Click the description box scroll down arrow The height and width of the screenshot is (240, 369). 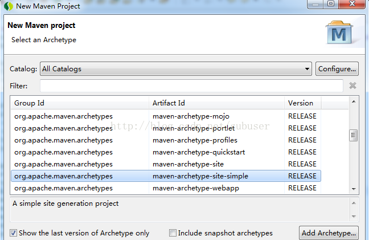pos(354,217)
